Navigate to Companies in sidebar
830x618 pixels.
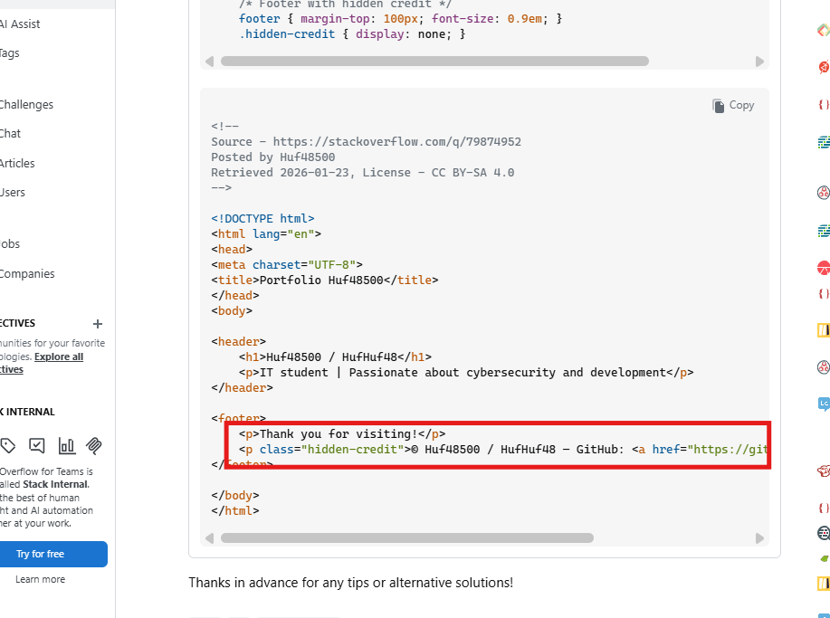point(26,274)
